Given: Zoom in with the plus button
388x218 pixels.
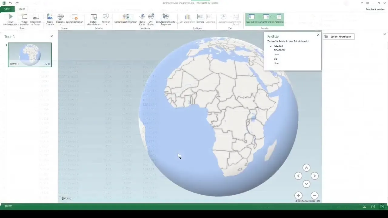Looking at the screenshot, I should (x=298, y=195).
